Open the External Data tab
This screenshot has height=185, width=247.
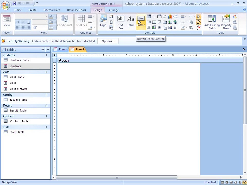tap(52, 10)
